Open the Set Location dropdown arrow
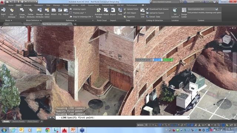Viewport: 237px width, 133px height. 179,15
